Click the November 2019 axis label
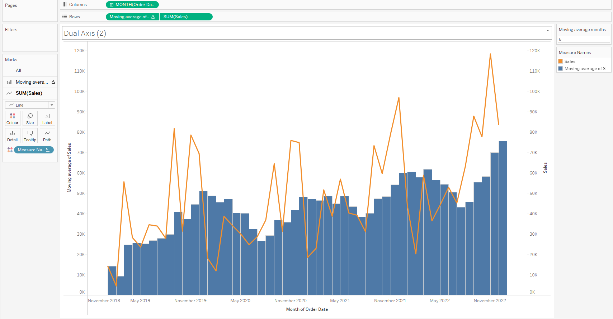The image size is (613, 319). (x=190, y=301)
